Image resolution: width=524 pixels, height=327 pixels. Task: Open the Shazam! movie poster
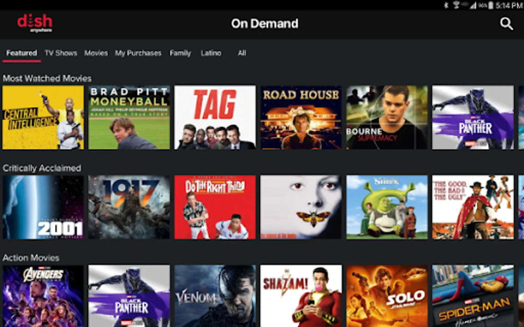coord(301,296)
